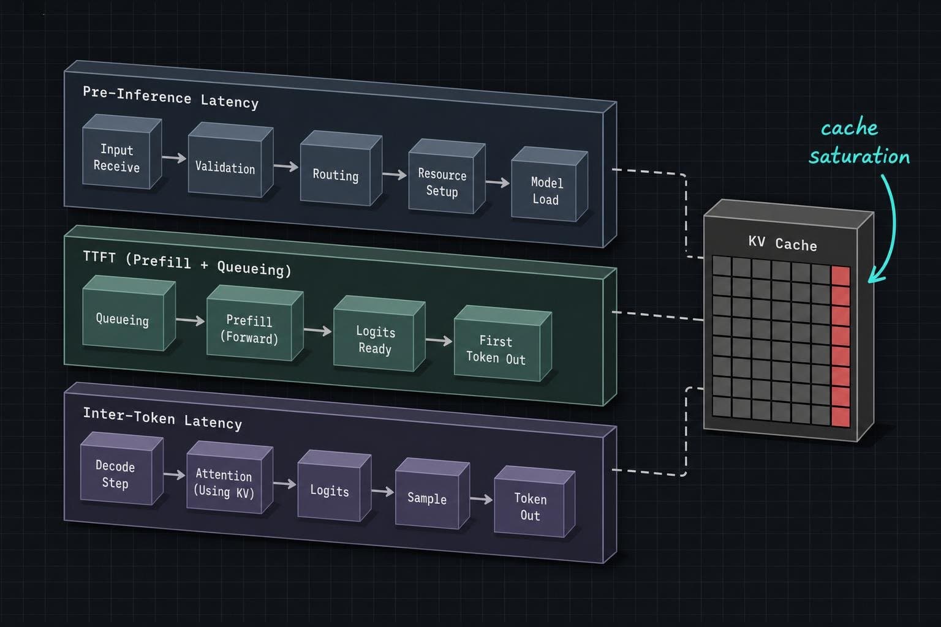
Task: Click the Pre-Inference Latency title
Action: point(171,97)
